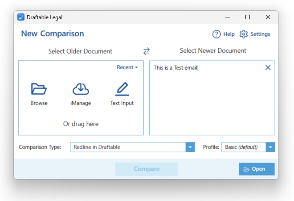Click the Profile label

211,147
